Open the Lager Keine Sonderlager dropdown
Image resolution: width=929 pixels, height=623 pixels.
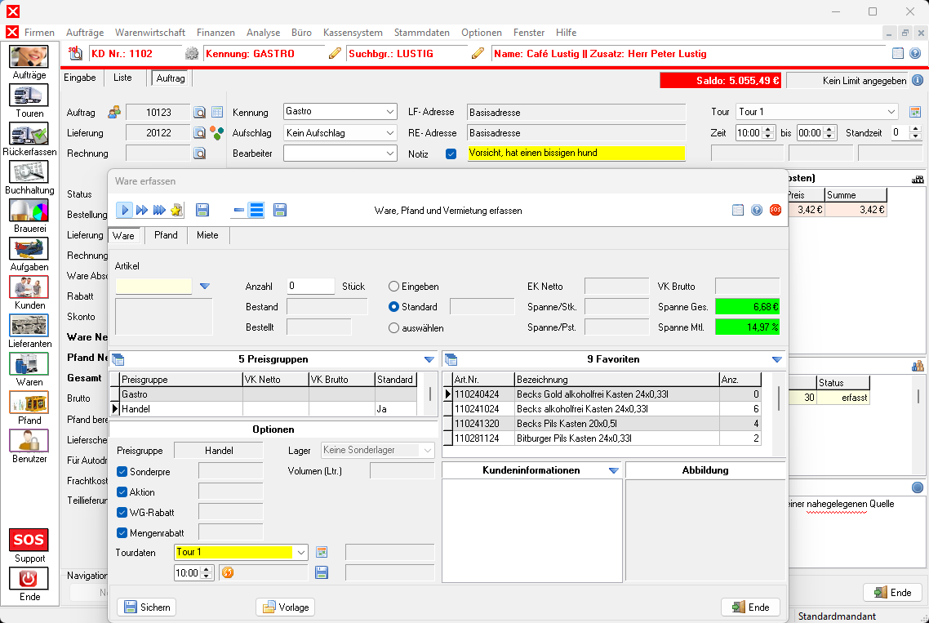tap(427, 451)
